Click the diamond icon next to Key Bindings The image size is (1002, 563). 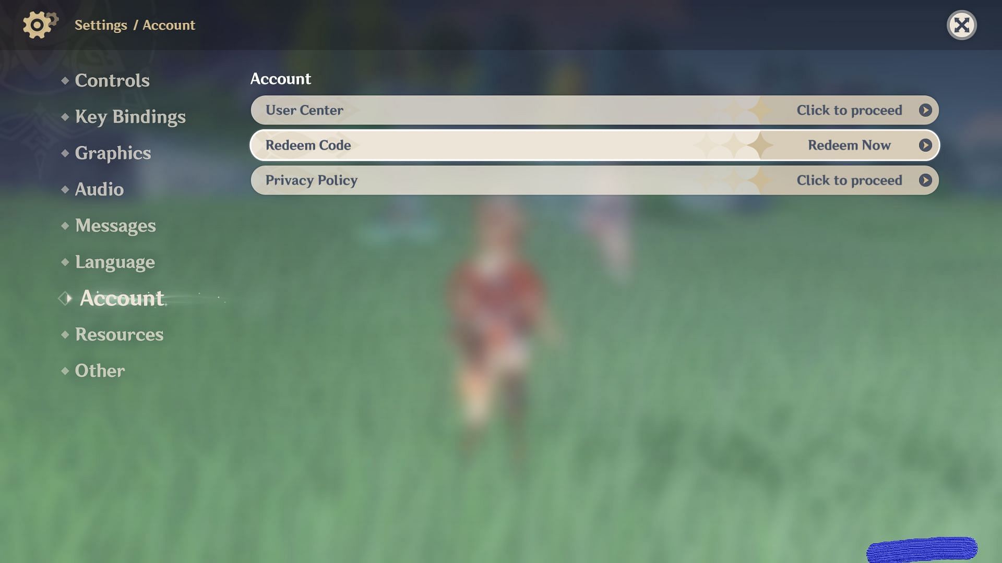(x=65, y=116)
